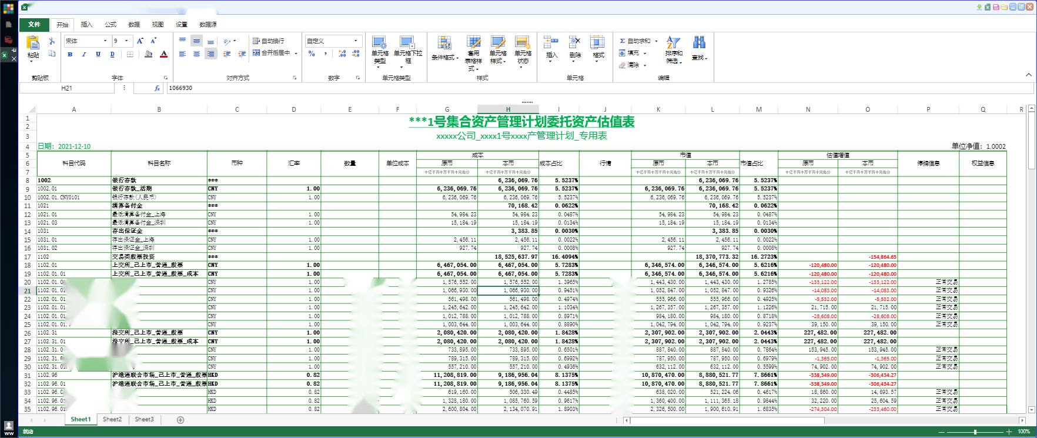Click the 插入 insert cells icon
Screen dimensions: 1037x438
551,42
